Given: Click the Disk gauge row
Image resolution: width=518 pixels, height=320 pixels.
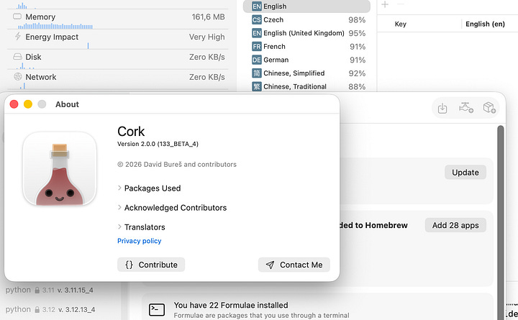Looking at the screenshot, I should tap(118, 60).
